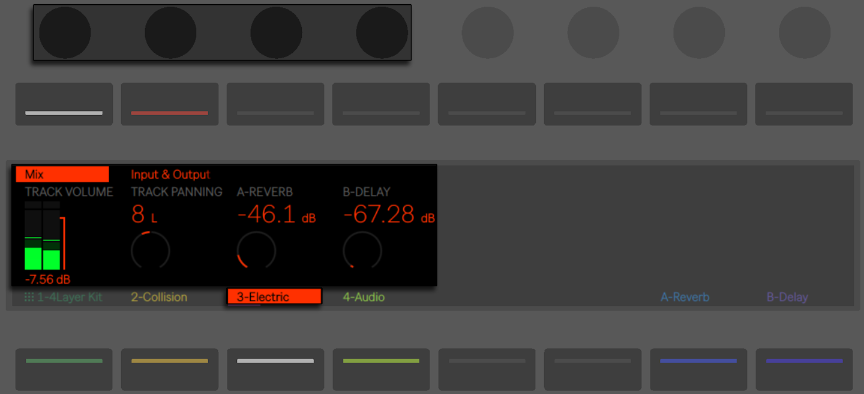Click the rightmost dimmed encoder knob
This screenshot has width=864, height=394.
(x=805, y=32)
